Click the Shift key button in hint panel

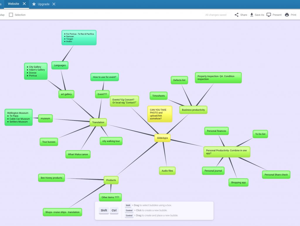pos(104,210)
